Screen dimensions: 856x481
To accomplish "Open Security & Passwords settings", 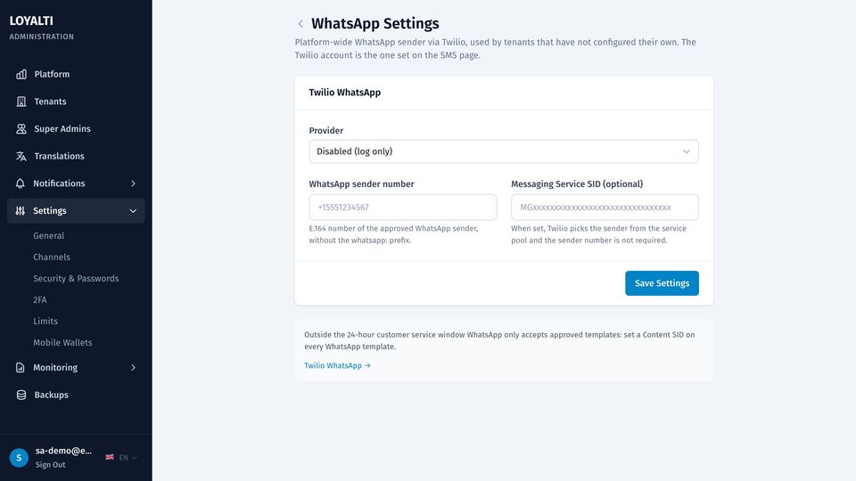I will pos(76,278).
